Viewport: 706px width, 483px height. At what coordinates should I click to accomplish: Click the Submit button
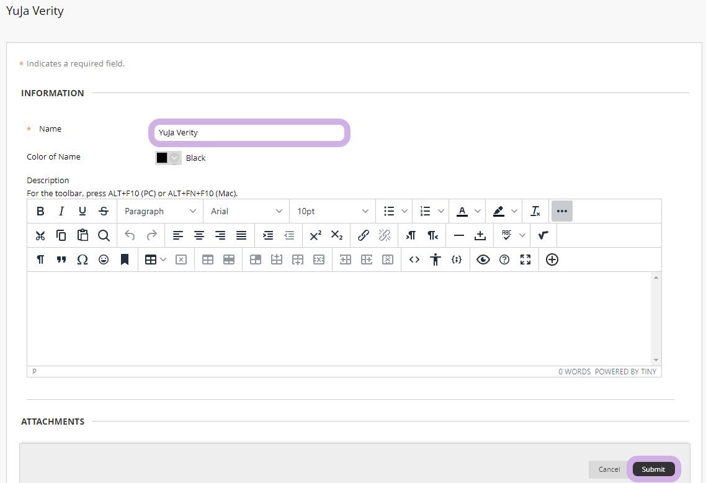(x=653, y=469)
